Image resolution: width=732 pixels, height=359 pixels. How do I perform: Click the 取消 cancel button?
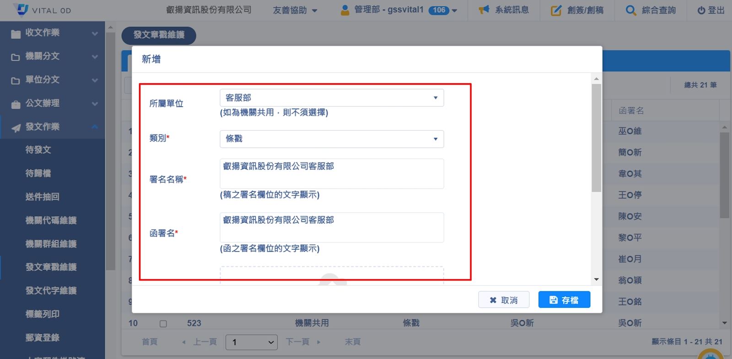click(x=504, y=300)
